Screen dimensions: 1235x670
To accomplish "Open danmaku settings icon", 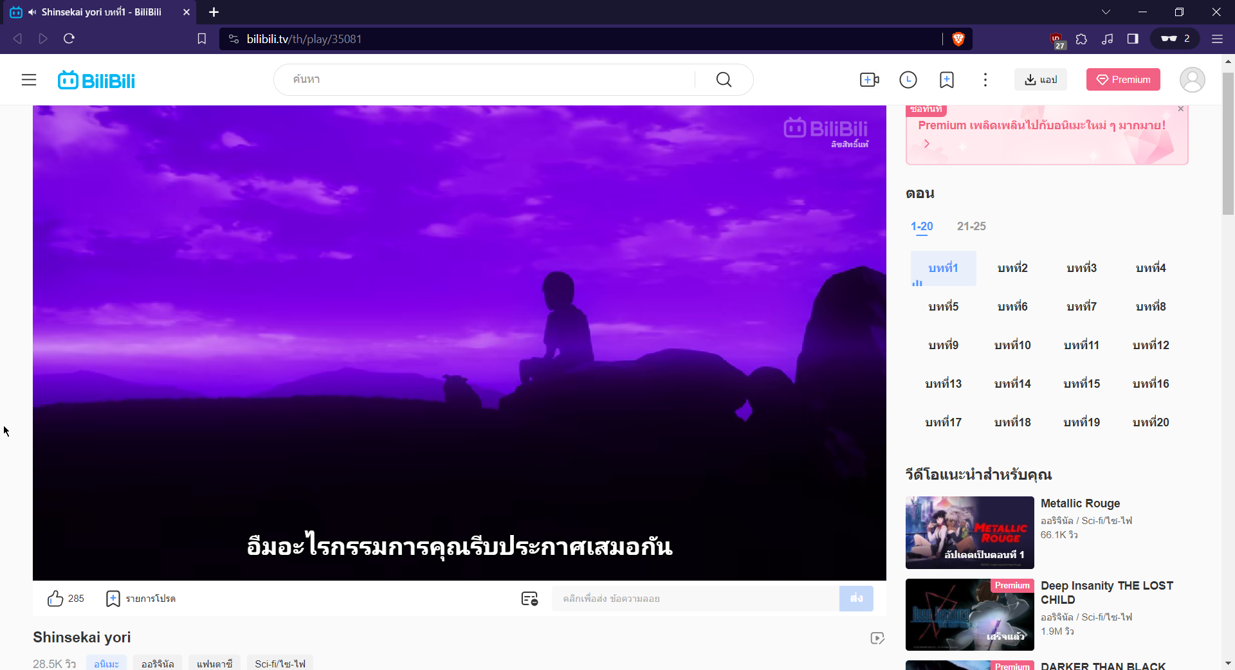I will pyautogui.click(x=529, y=599).
